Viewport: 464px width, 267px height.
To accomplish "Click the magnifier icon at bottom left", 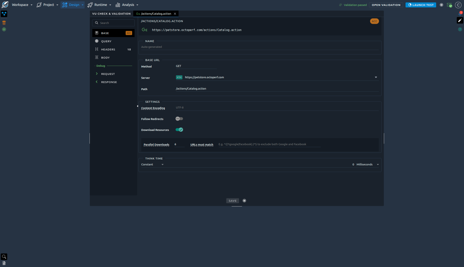I will click(x=4, y=256).
